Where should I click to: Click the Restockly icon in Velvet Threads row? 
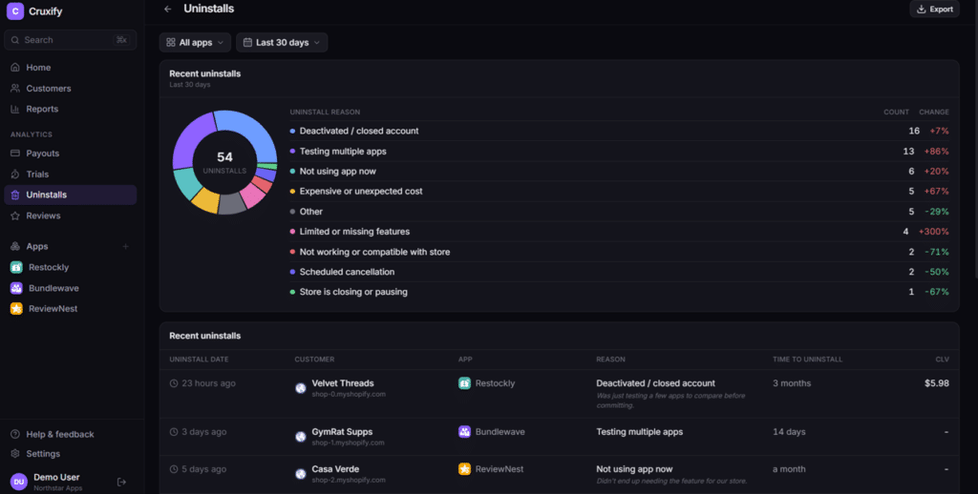pyautogui.click(x=464, y=383)
